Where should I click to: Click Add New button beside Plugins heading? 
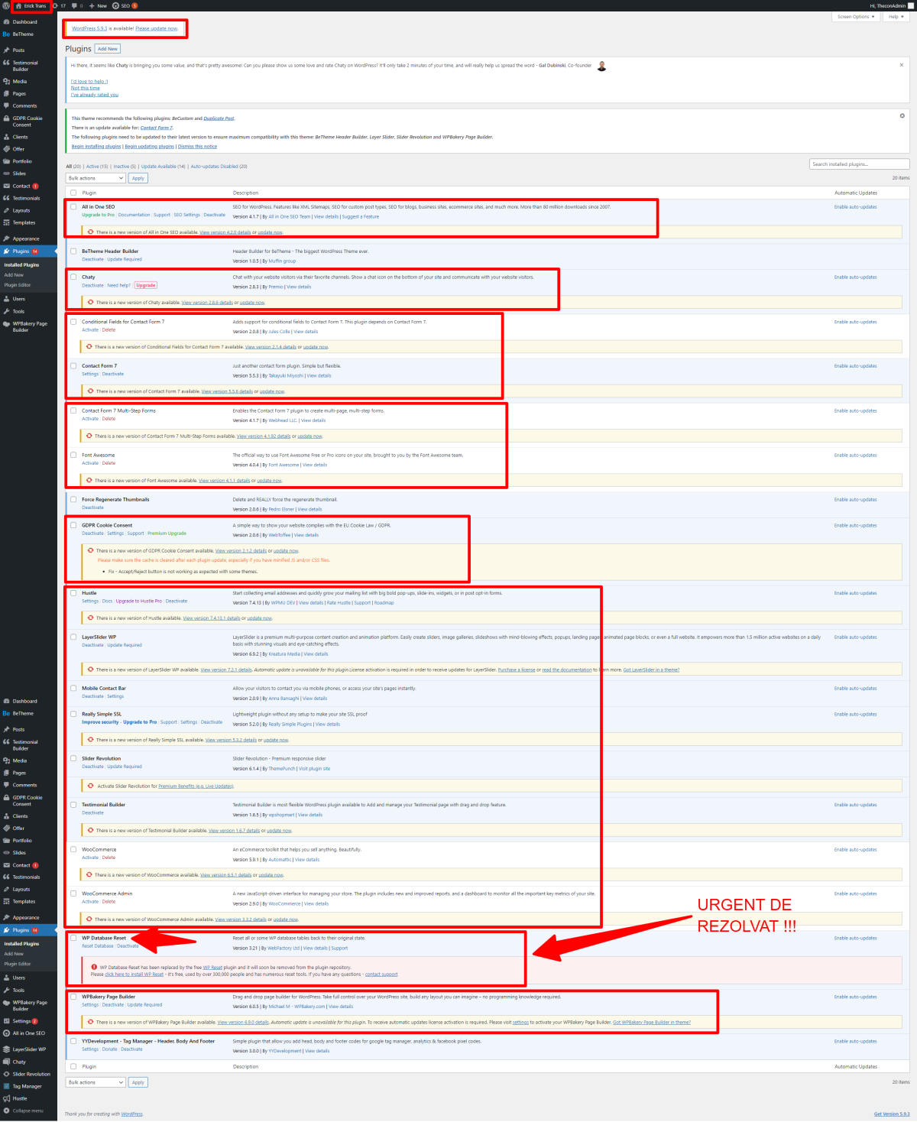point(108,49)
